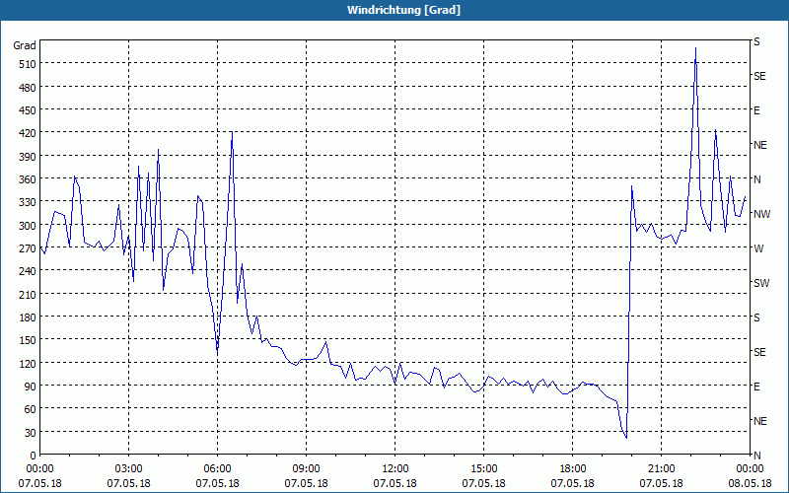The height and width of the screenshot is (493, 789).
Task: Click the 'Windrichtung [Grad]' chart title
Action: (403, 10)
